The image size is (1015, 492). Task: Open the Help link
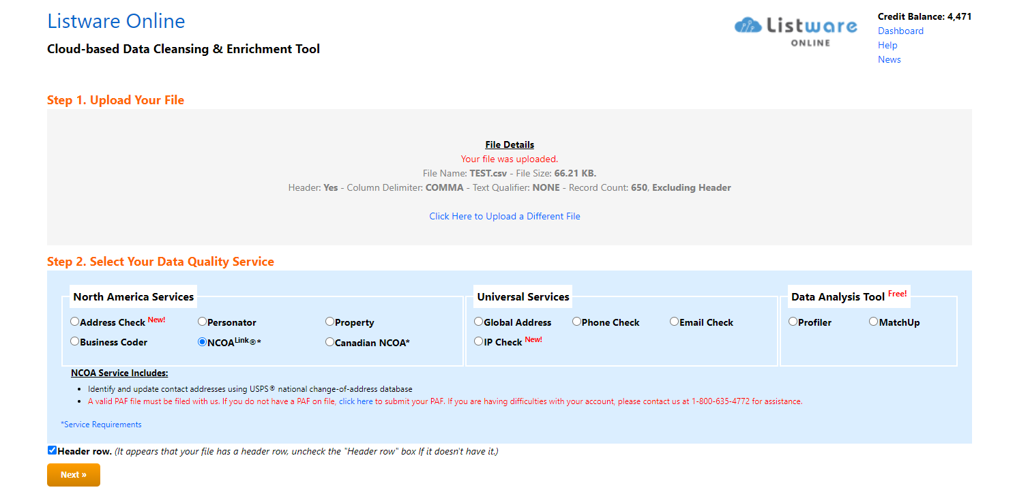(887, 45)
